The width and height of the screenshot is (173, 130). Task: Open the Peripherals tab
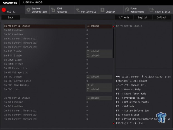click(x=86, y=10)
